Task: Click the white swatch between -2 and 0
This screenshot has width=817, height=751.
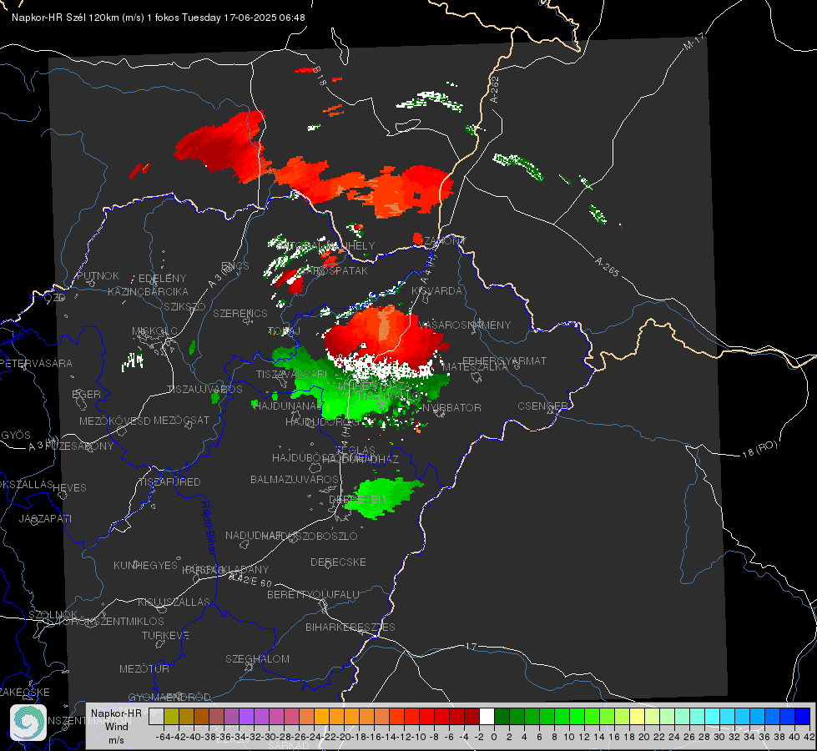Action: (x=487, y=716)
